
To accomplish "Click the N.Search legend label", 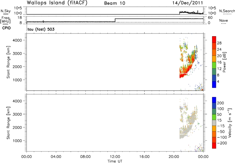I will pos(227,11).
